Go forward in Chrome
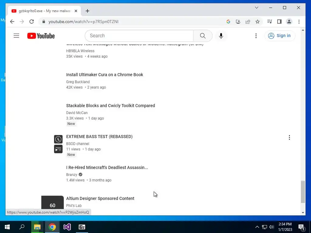This screenshot has width=311, height=233. click(22, 22)
